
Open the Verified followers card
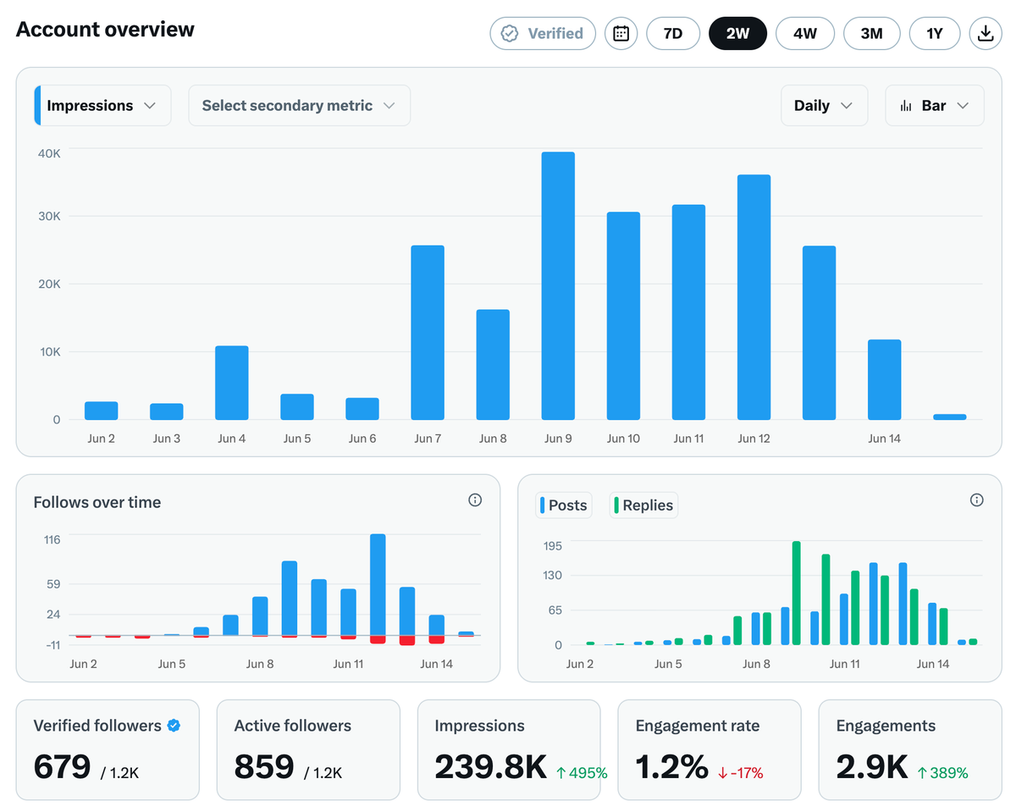pyautogui.click(x=108, y=749)
